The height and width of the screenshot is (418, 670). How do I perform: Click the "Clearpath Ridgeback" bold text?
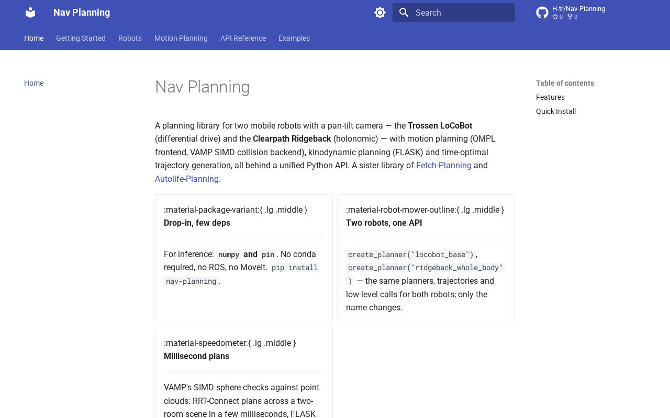(292, 139)
